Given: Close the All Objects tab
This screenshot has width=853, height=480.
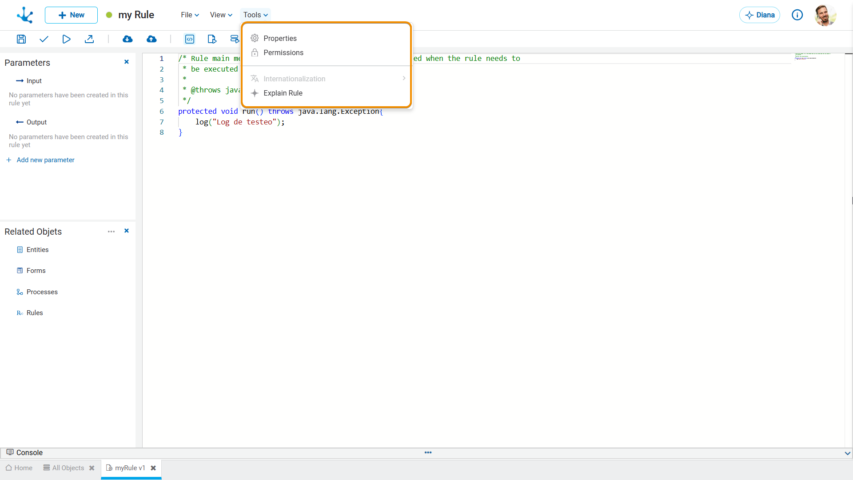Looking at the screenshot, I should 92,468.
